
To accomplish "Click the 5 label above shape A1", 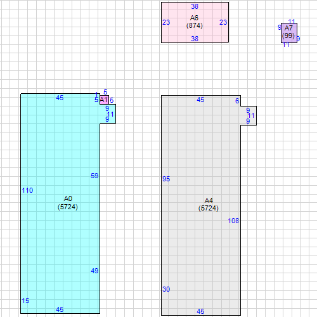I will [x=105, y=92].
